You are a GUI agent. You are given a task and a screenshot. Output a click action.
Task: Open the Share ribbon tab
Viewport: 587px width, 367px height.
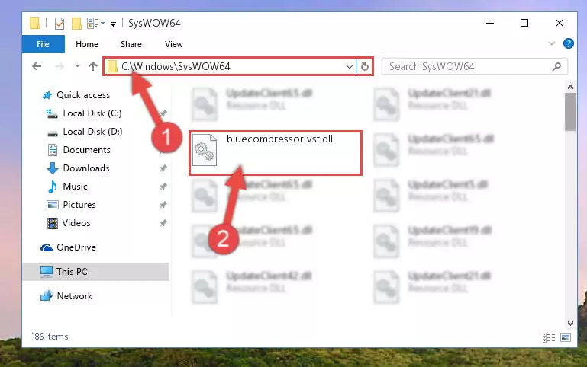pyautogui.click(x=131, y=44)
